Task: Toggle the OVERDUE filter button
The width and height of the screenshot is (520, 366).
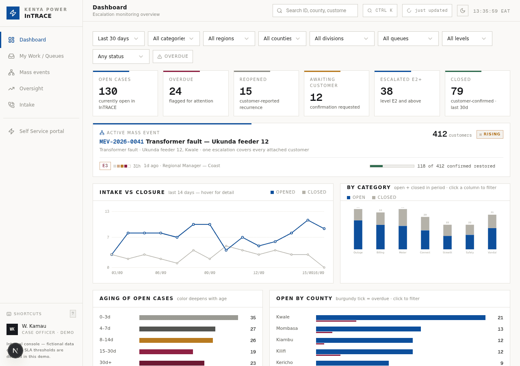Action: [173, 57]
